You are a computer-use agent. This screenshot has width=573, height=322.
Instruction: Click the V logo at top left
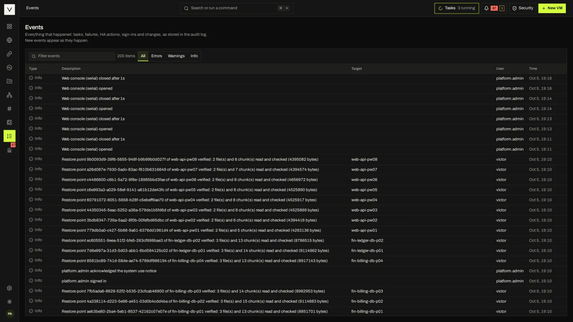click(x=9, y=9)
